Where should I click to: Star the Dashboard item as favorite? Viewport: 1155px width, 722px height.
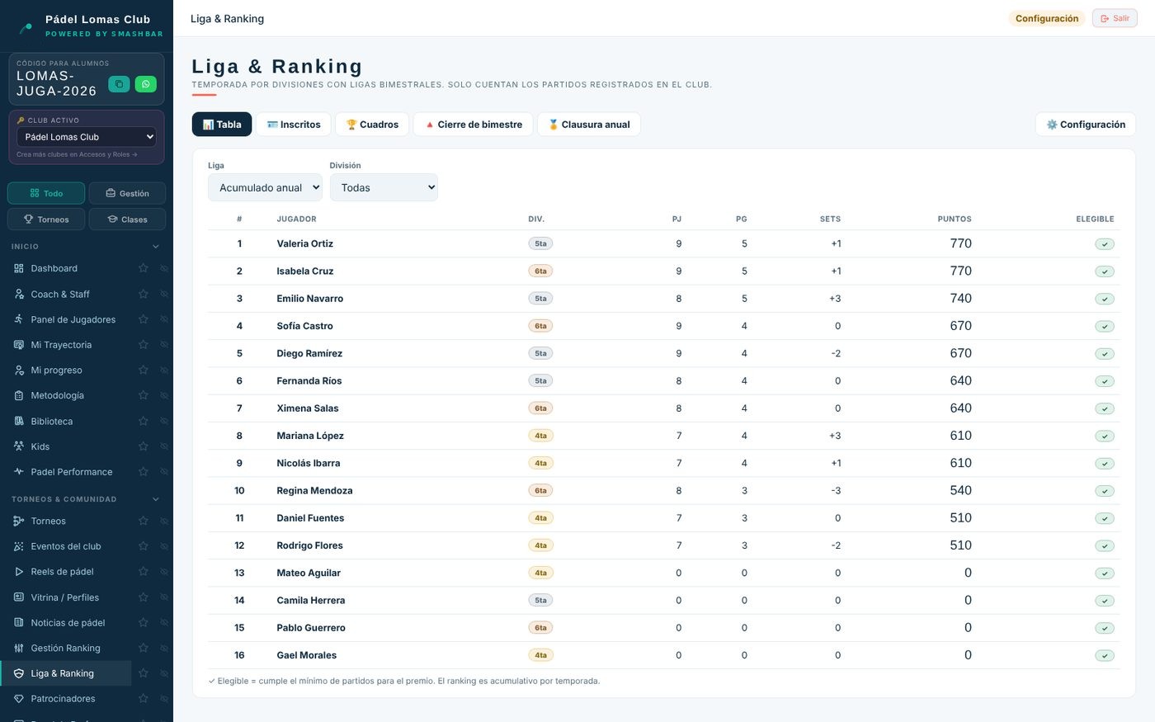point(144,268)
